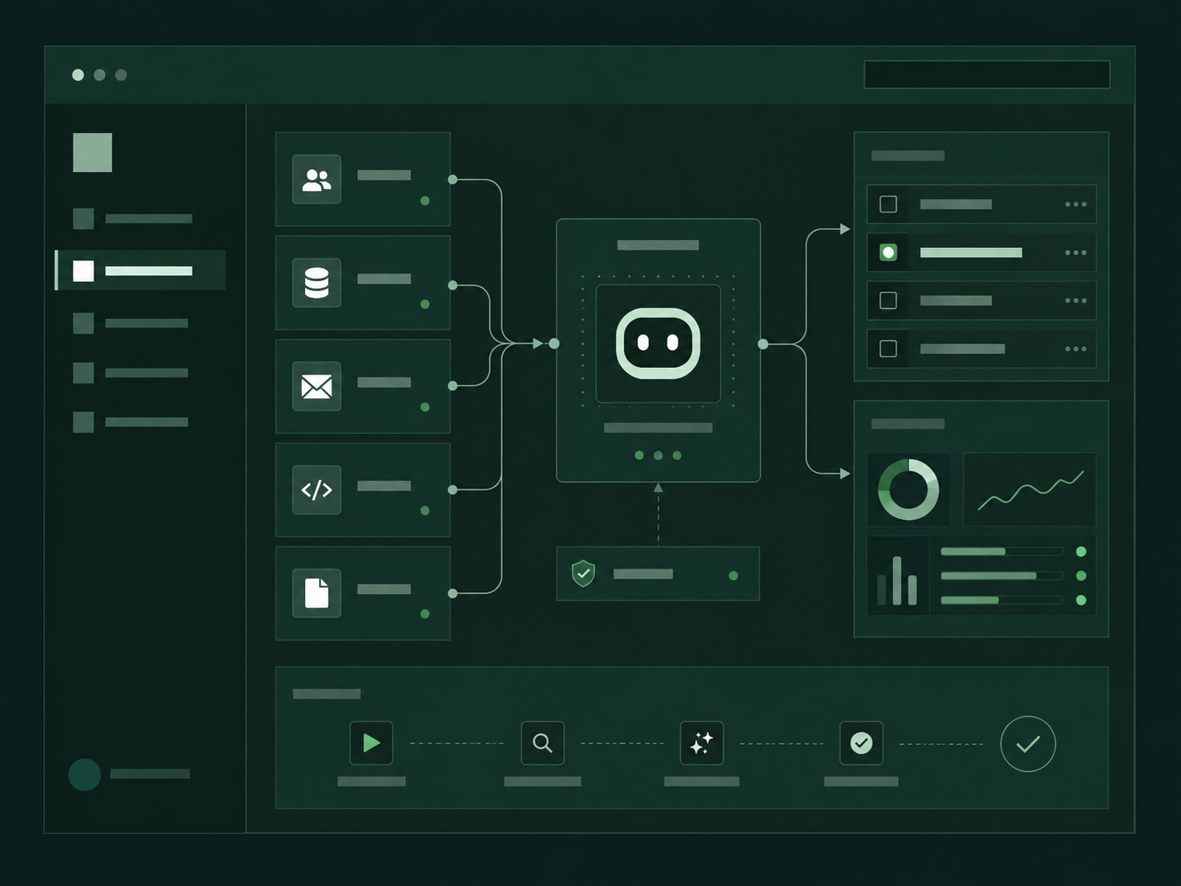The height and width of the screenshot is (886, 1181).
Task: Check the fourth list row checkbox
Action: [888, 348]
